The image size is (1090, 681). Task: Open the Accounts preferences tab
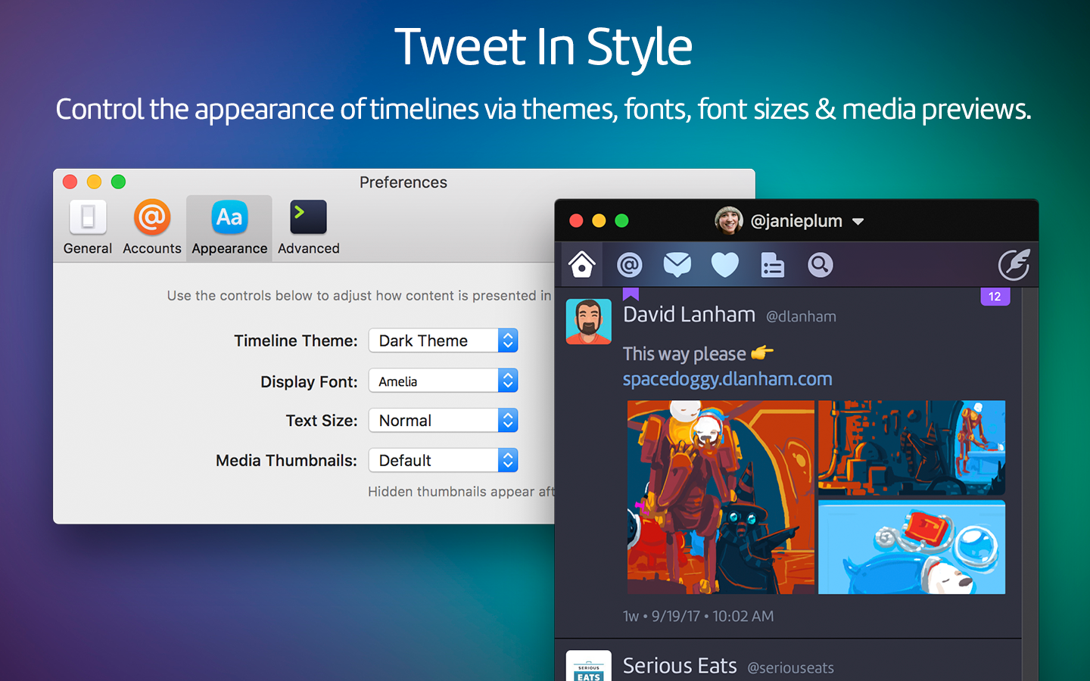[152, 228]
